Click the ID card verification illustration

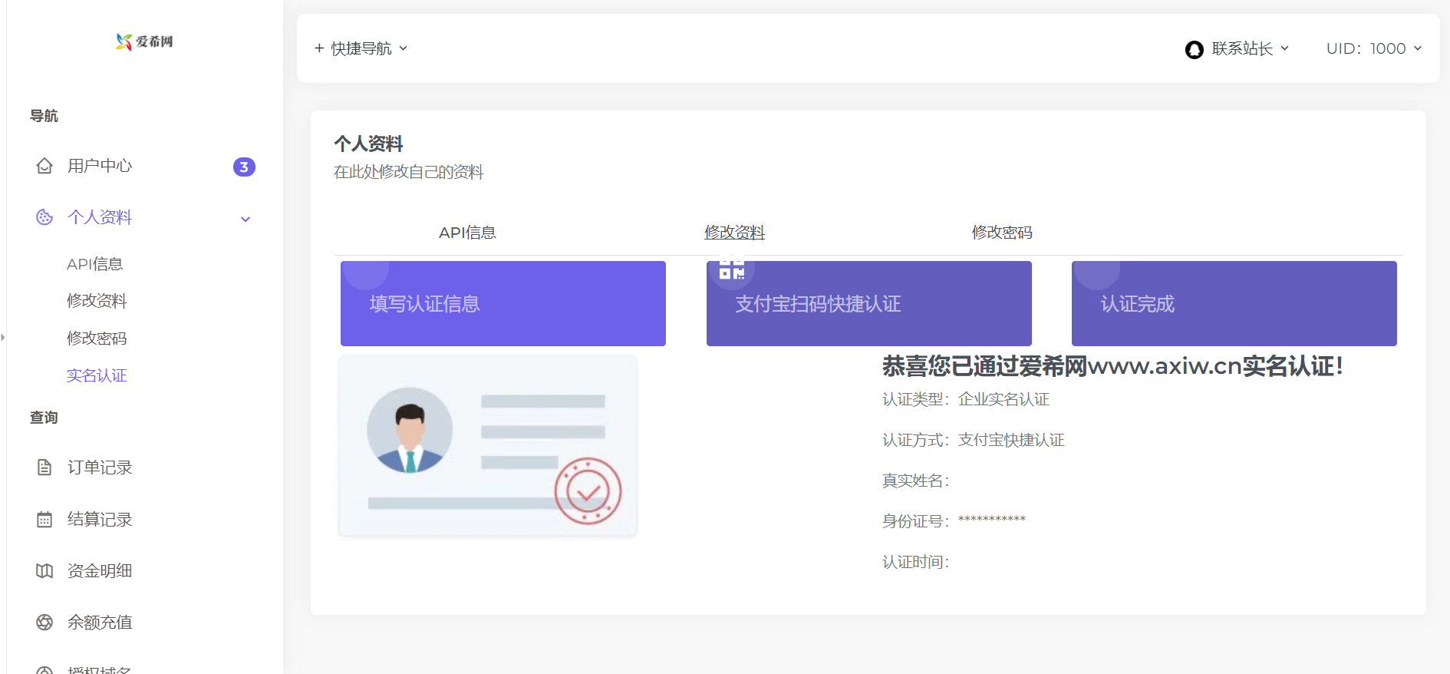(488, 446)
